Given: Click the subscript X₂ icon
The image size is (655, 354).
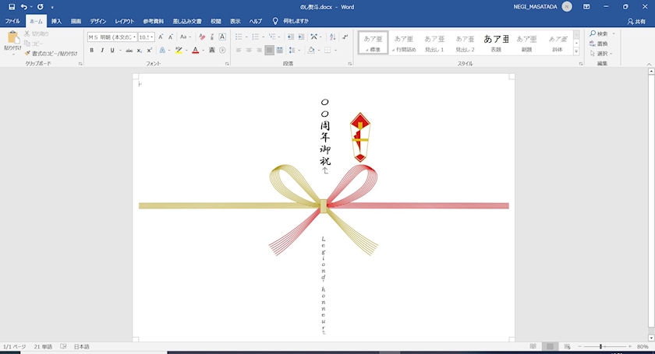Looking at the screenshot, I should coord(139,50).
